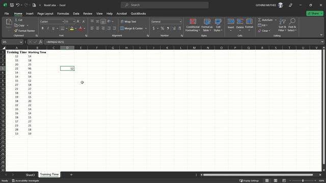Image resolution: width=326 pixels, height=183 pixels.
Task: Click the Insert cells icon
Action: [x=231, y=21]
